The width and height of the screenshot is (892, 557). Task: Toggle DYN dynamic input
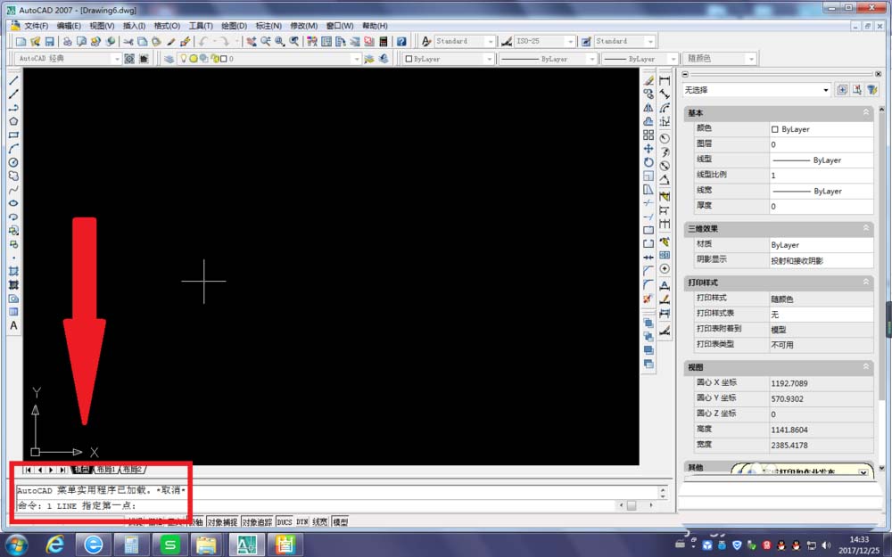[302, 521]
